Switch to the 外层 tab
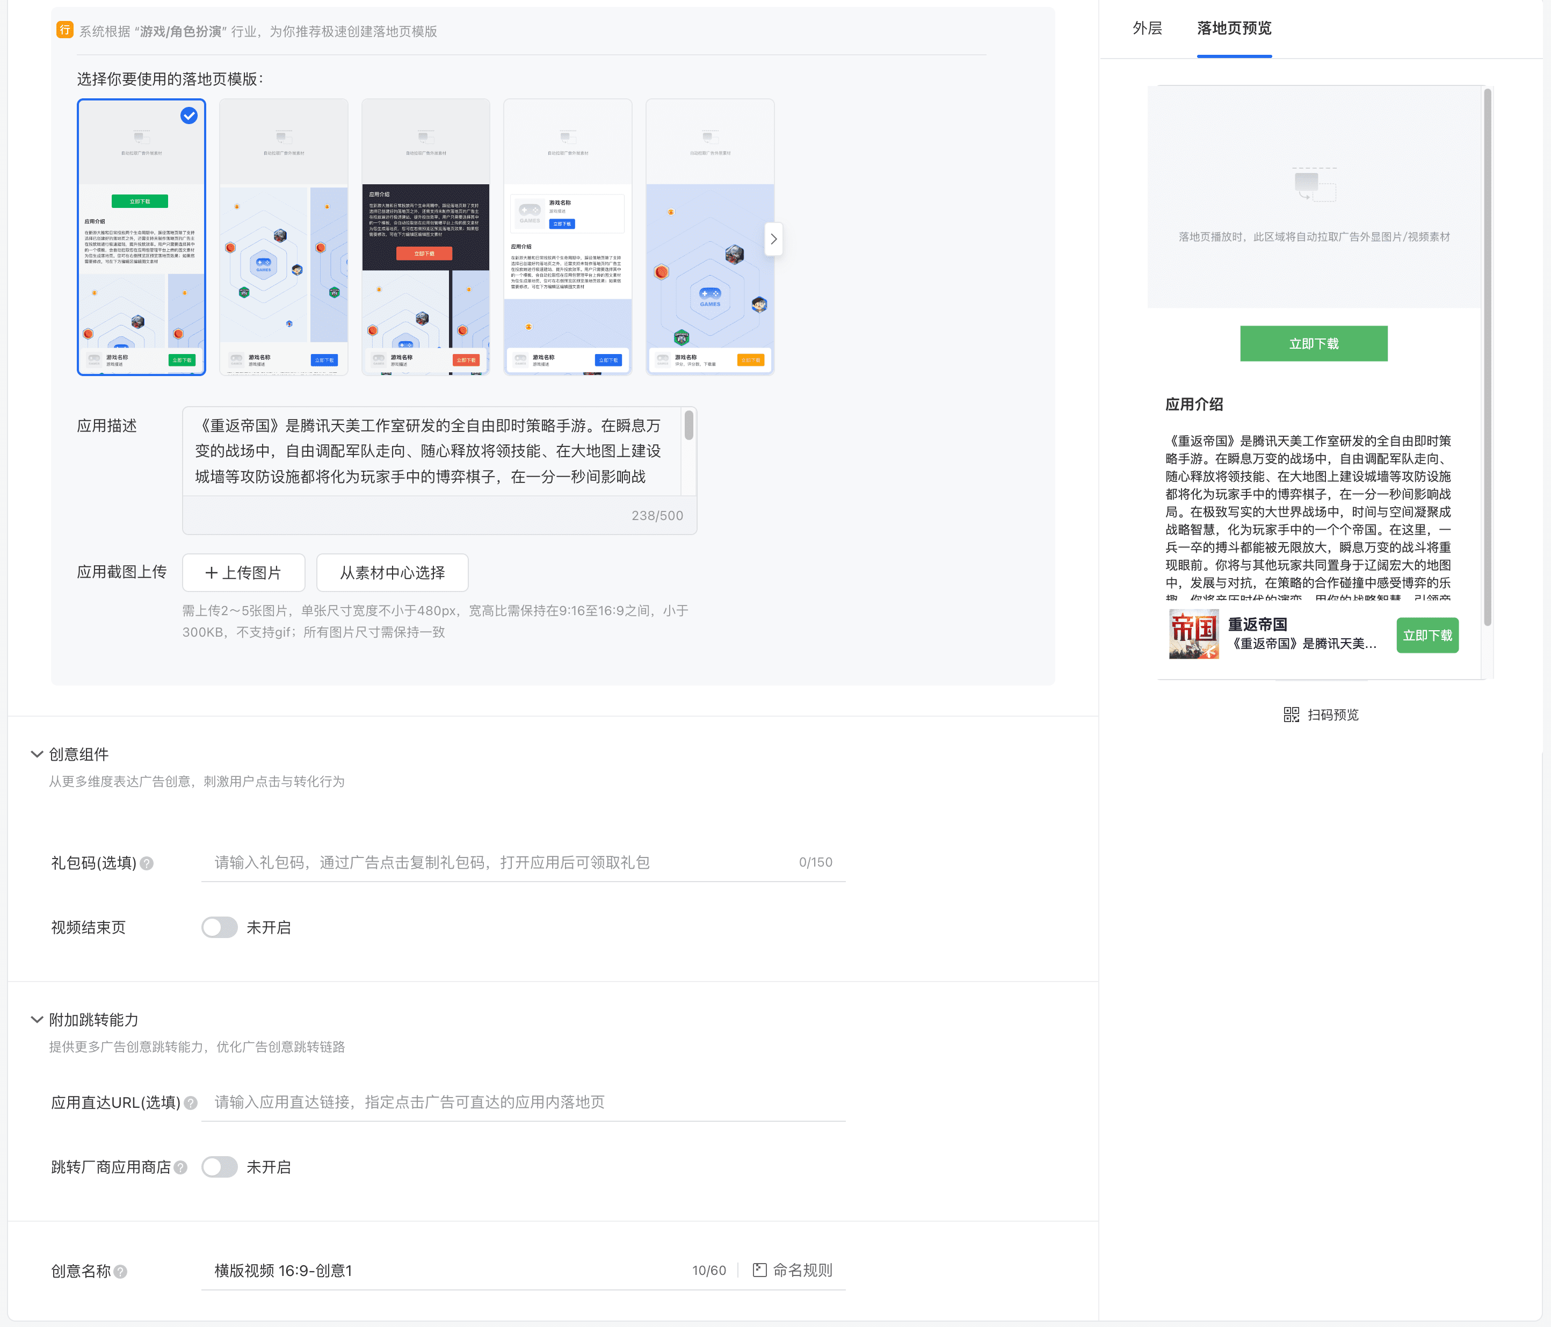This screenshot has height=1327, width=1551. [x=1147, y=28]
